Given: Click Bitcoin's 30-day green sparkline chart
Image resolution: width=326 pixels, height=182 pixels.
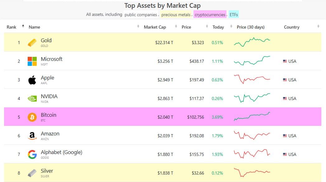Looking at the screenshot, I should [x=252, y=116].
